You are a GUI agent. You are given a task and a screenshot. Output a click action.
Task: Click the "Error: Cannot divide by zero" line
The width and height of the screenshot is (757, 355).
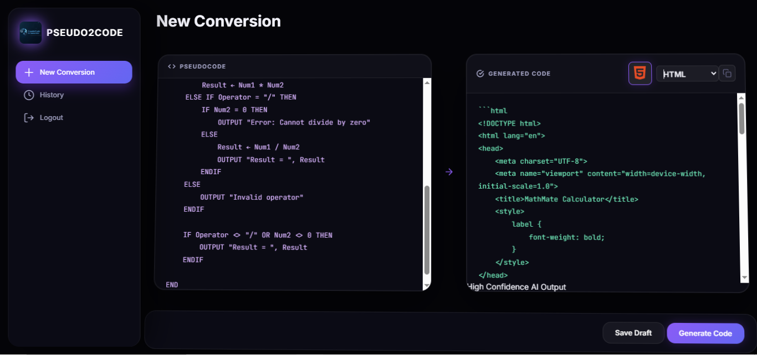click(x=294, y=122)
